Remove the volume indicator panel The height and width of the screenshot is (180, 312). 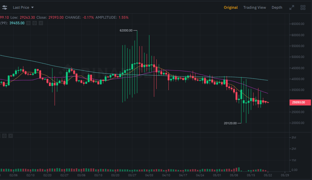tap(11, 136)
